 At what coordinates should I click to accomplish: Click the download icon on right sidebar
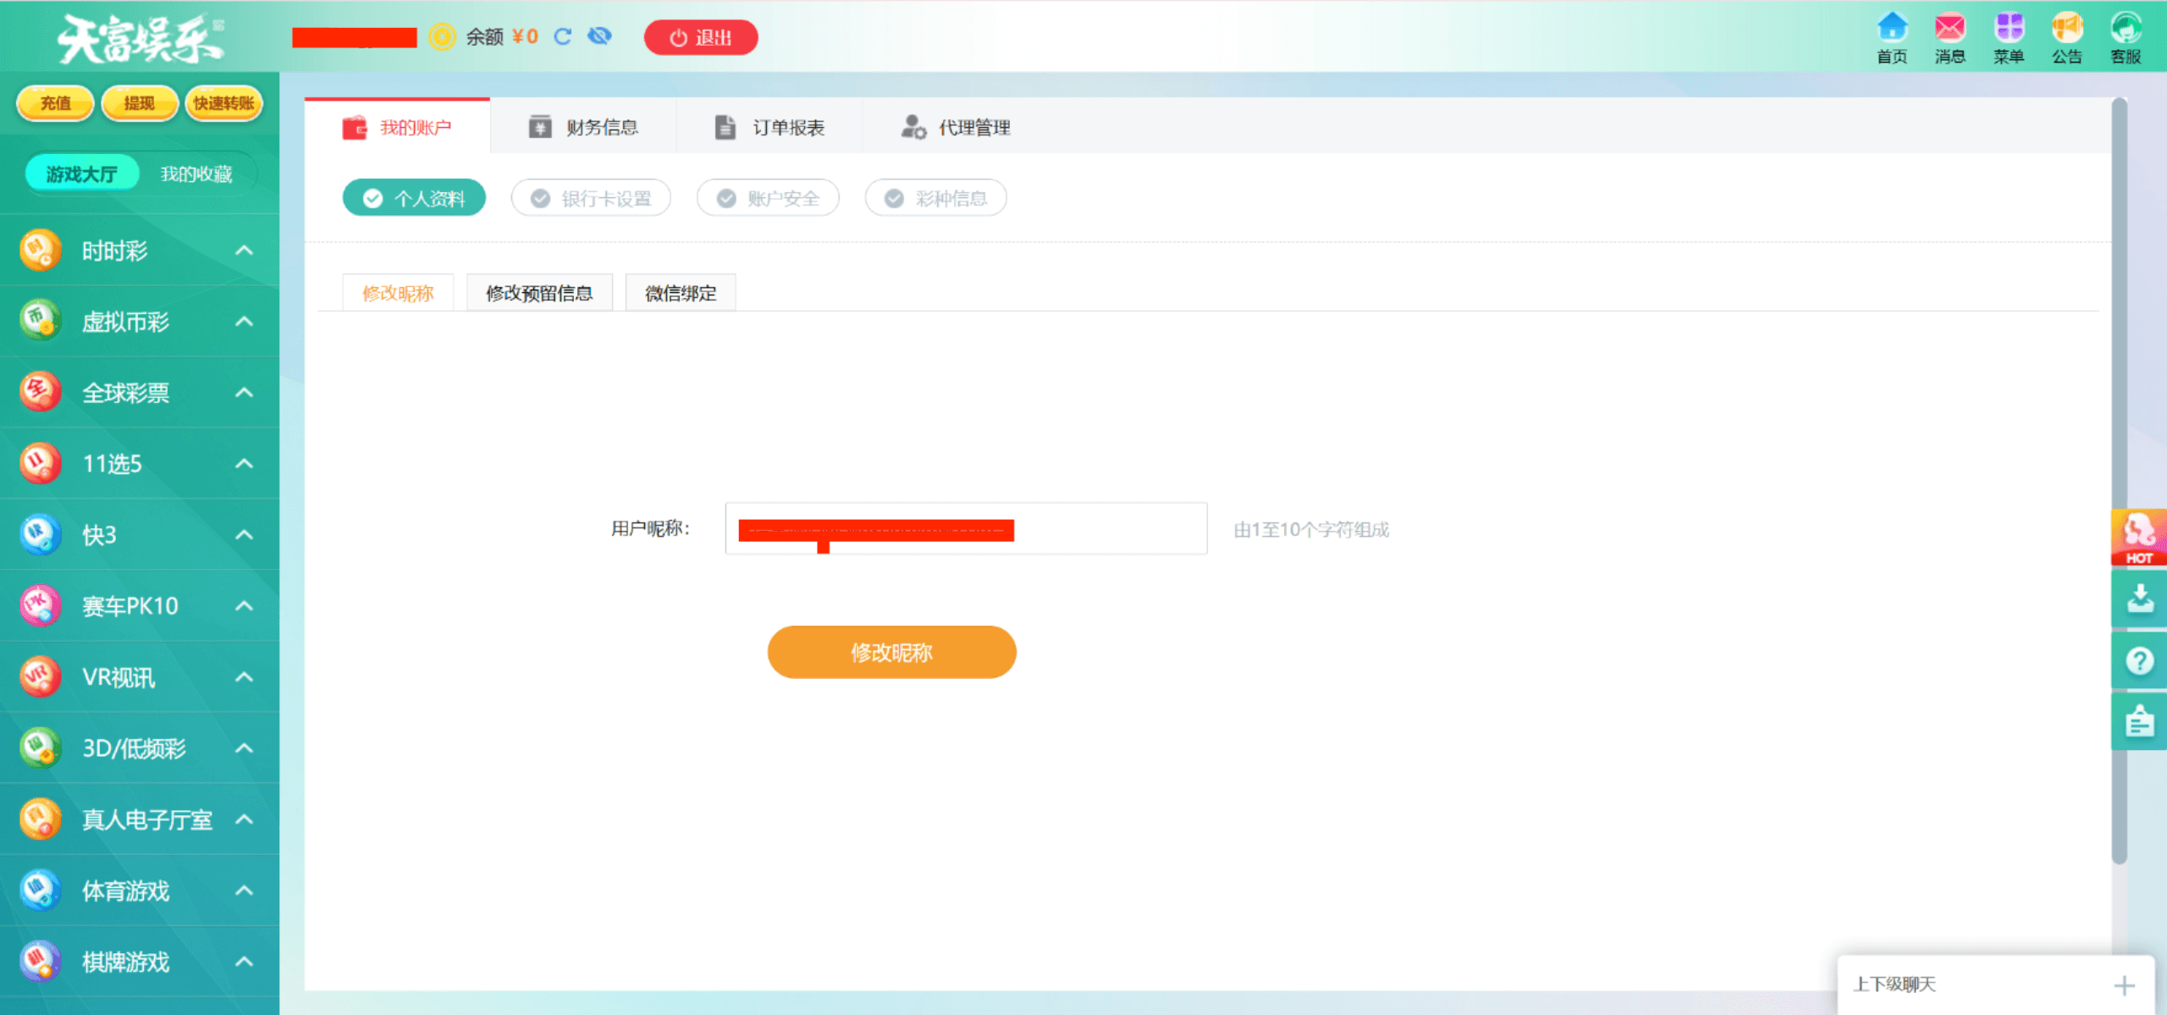click(2139, 599)
